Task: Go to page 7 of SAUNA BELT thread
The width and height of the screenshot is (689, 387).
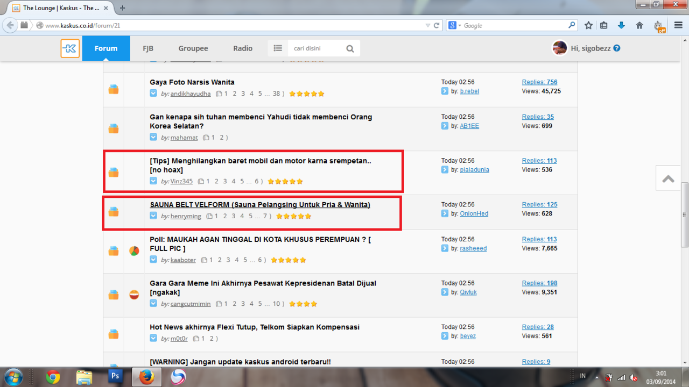Action: 265,216
